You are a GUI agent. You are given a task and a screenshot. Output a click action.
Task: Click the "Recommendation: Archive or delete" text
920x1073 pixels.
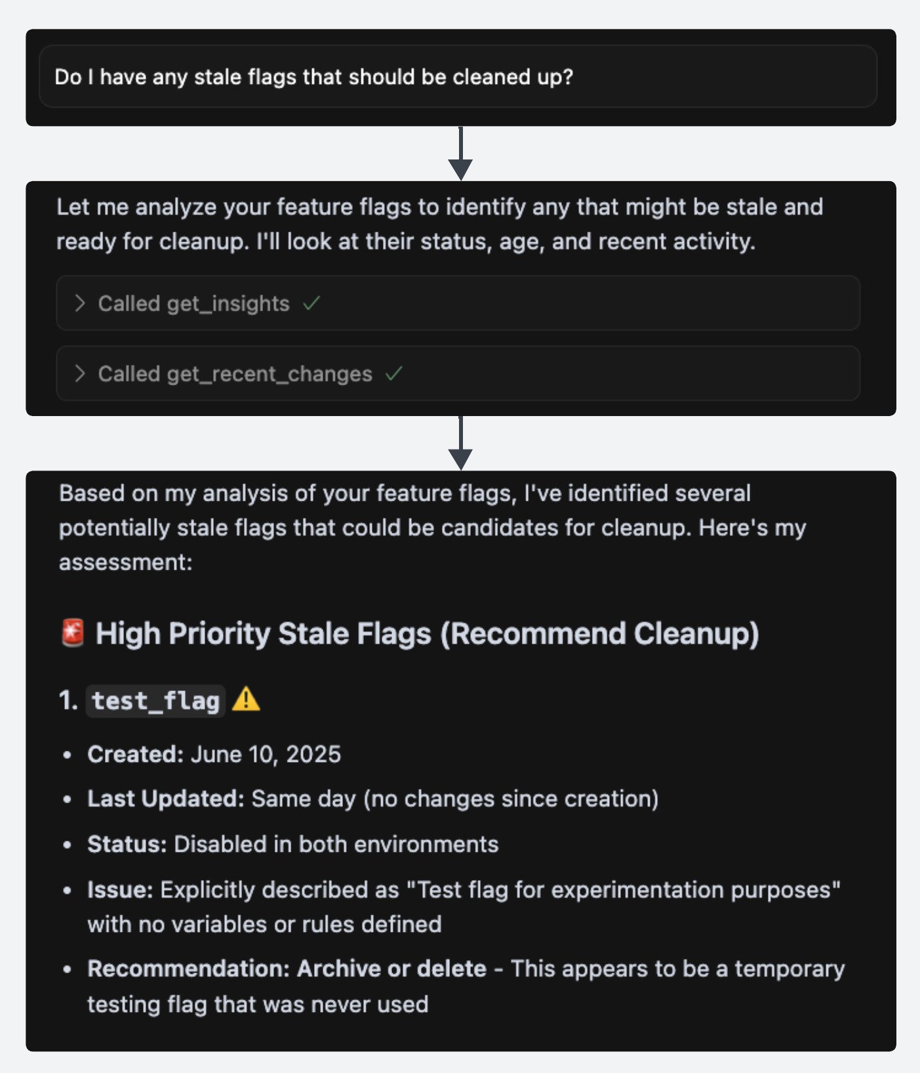287,969
